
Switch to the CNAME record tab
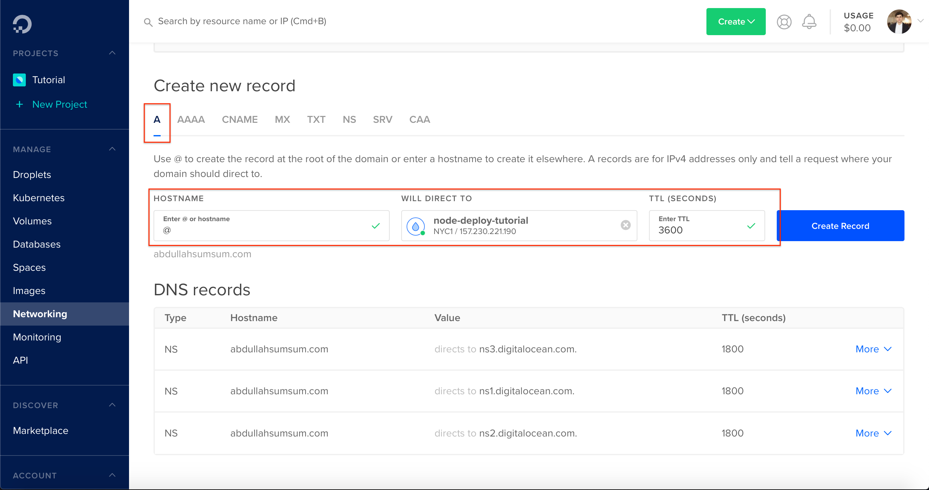[x=239, y=120]
